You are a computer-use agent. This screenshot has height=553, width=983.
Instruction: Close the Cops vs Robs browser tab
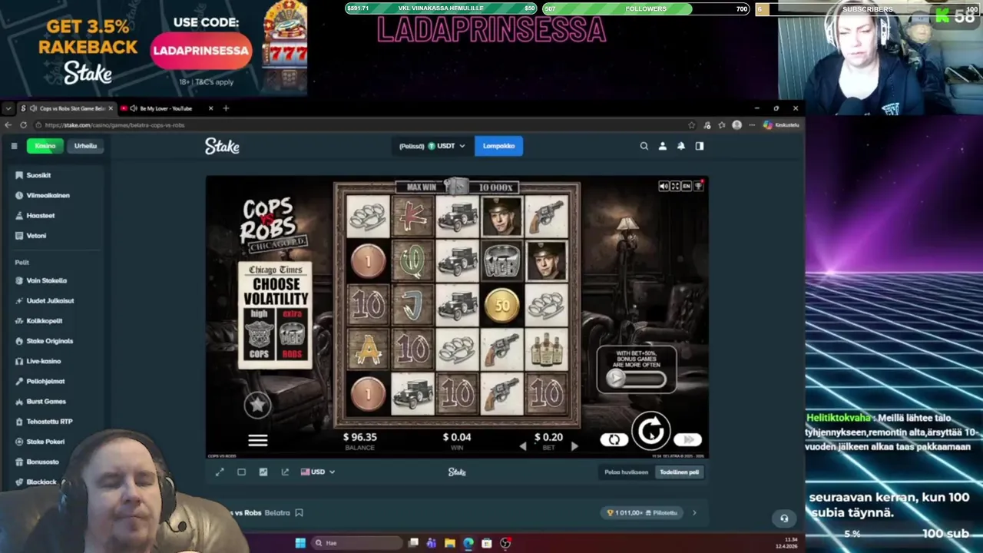(x=111, y=108)
